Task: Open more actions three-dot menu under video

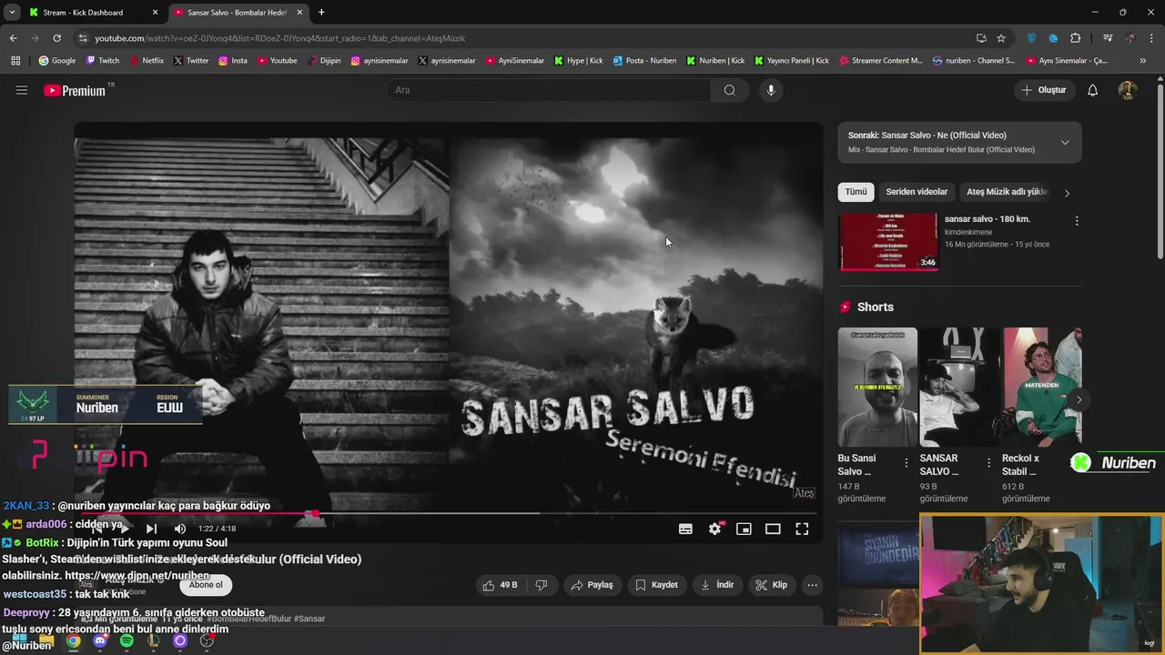Action: pos(813,585)
